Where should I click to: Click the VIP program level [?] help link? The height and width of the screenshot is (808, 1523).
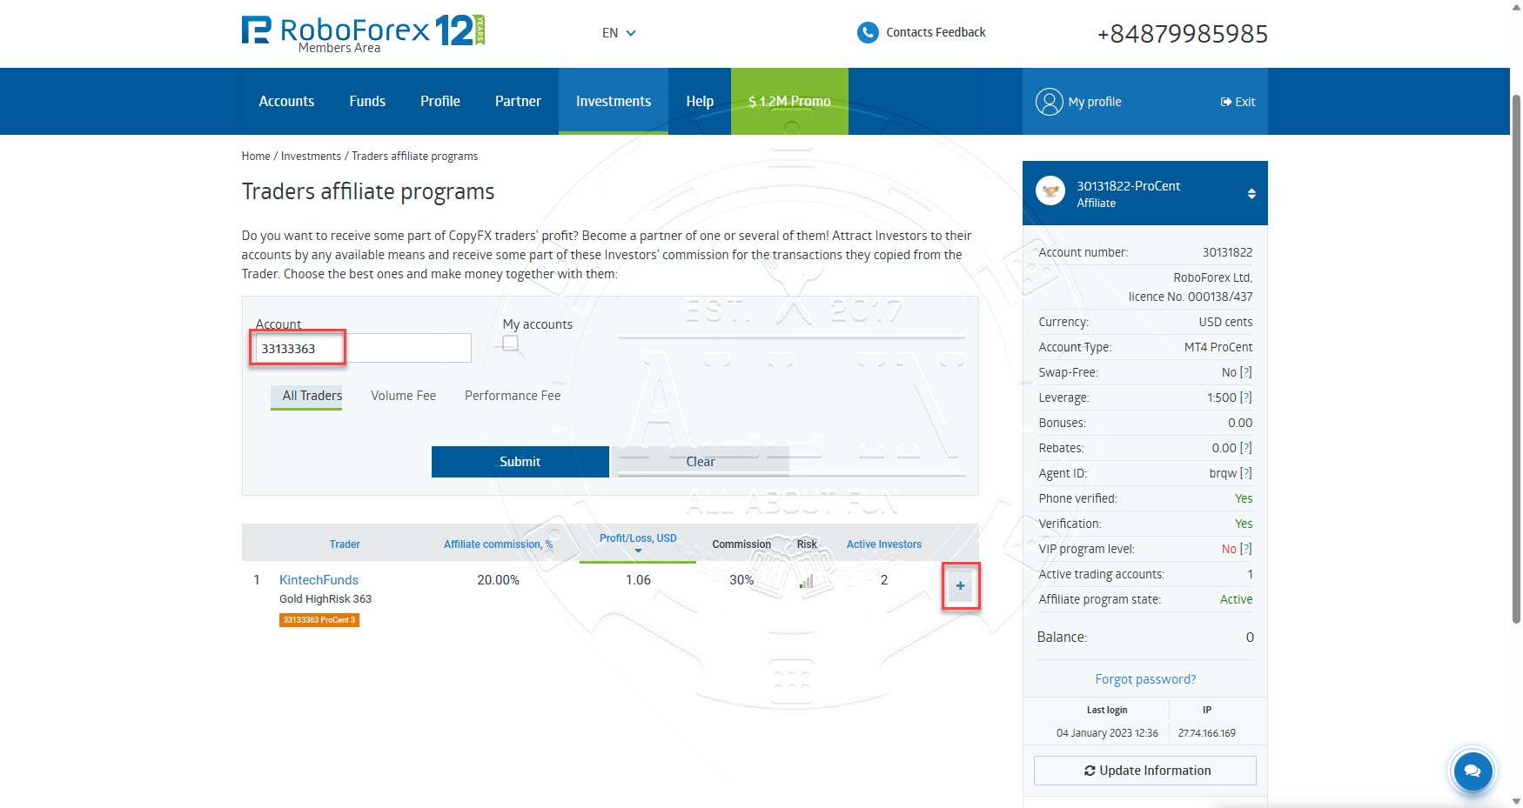(1246, 549)
